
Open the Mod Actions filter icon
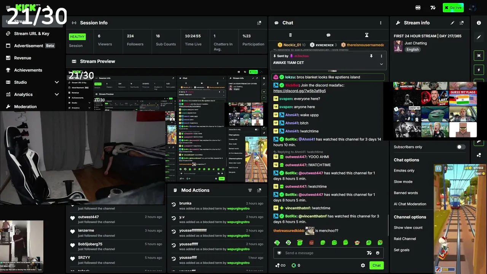point(250,190)
